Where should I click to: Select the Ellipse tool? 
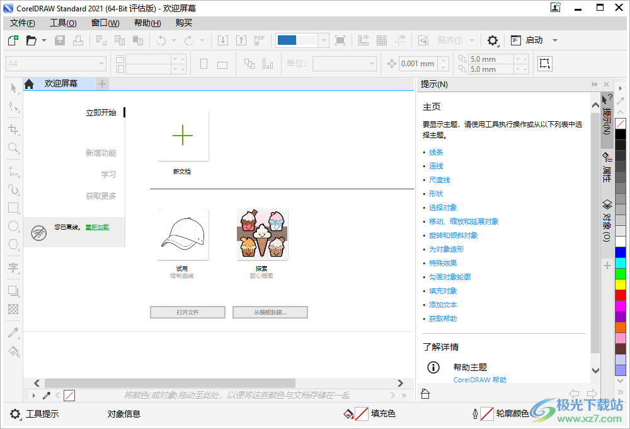click(x=14, y=226)
